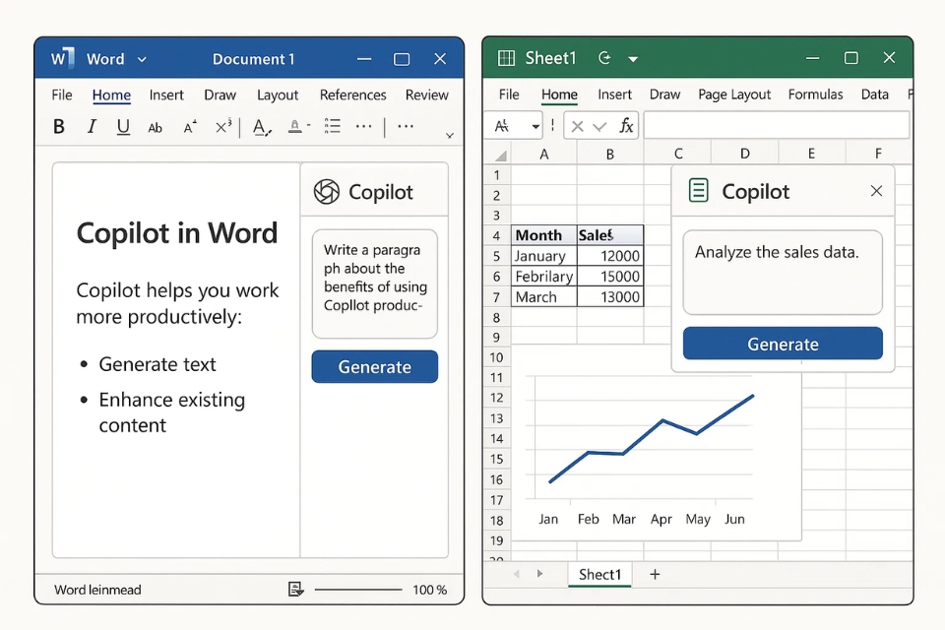Click the 'Copilot in Word' heading
The width and height of the screenshot is (945, 630).
177,232
